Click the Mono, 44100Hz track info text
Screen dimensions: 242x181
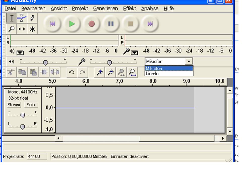click(x=23, y=92)
